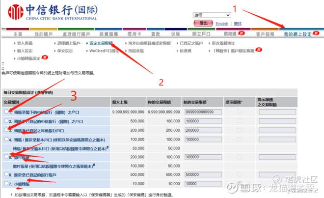This screenshot has width=324, height=198.
Task: Open the 處理銀行賬戶 menu
Action: pyautogui.click(x=76, y=34)
